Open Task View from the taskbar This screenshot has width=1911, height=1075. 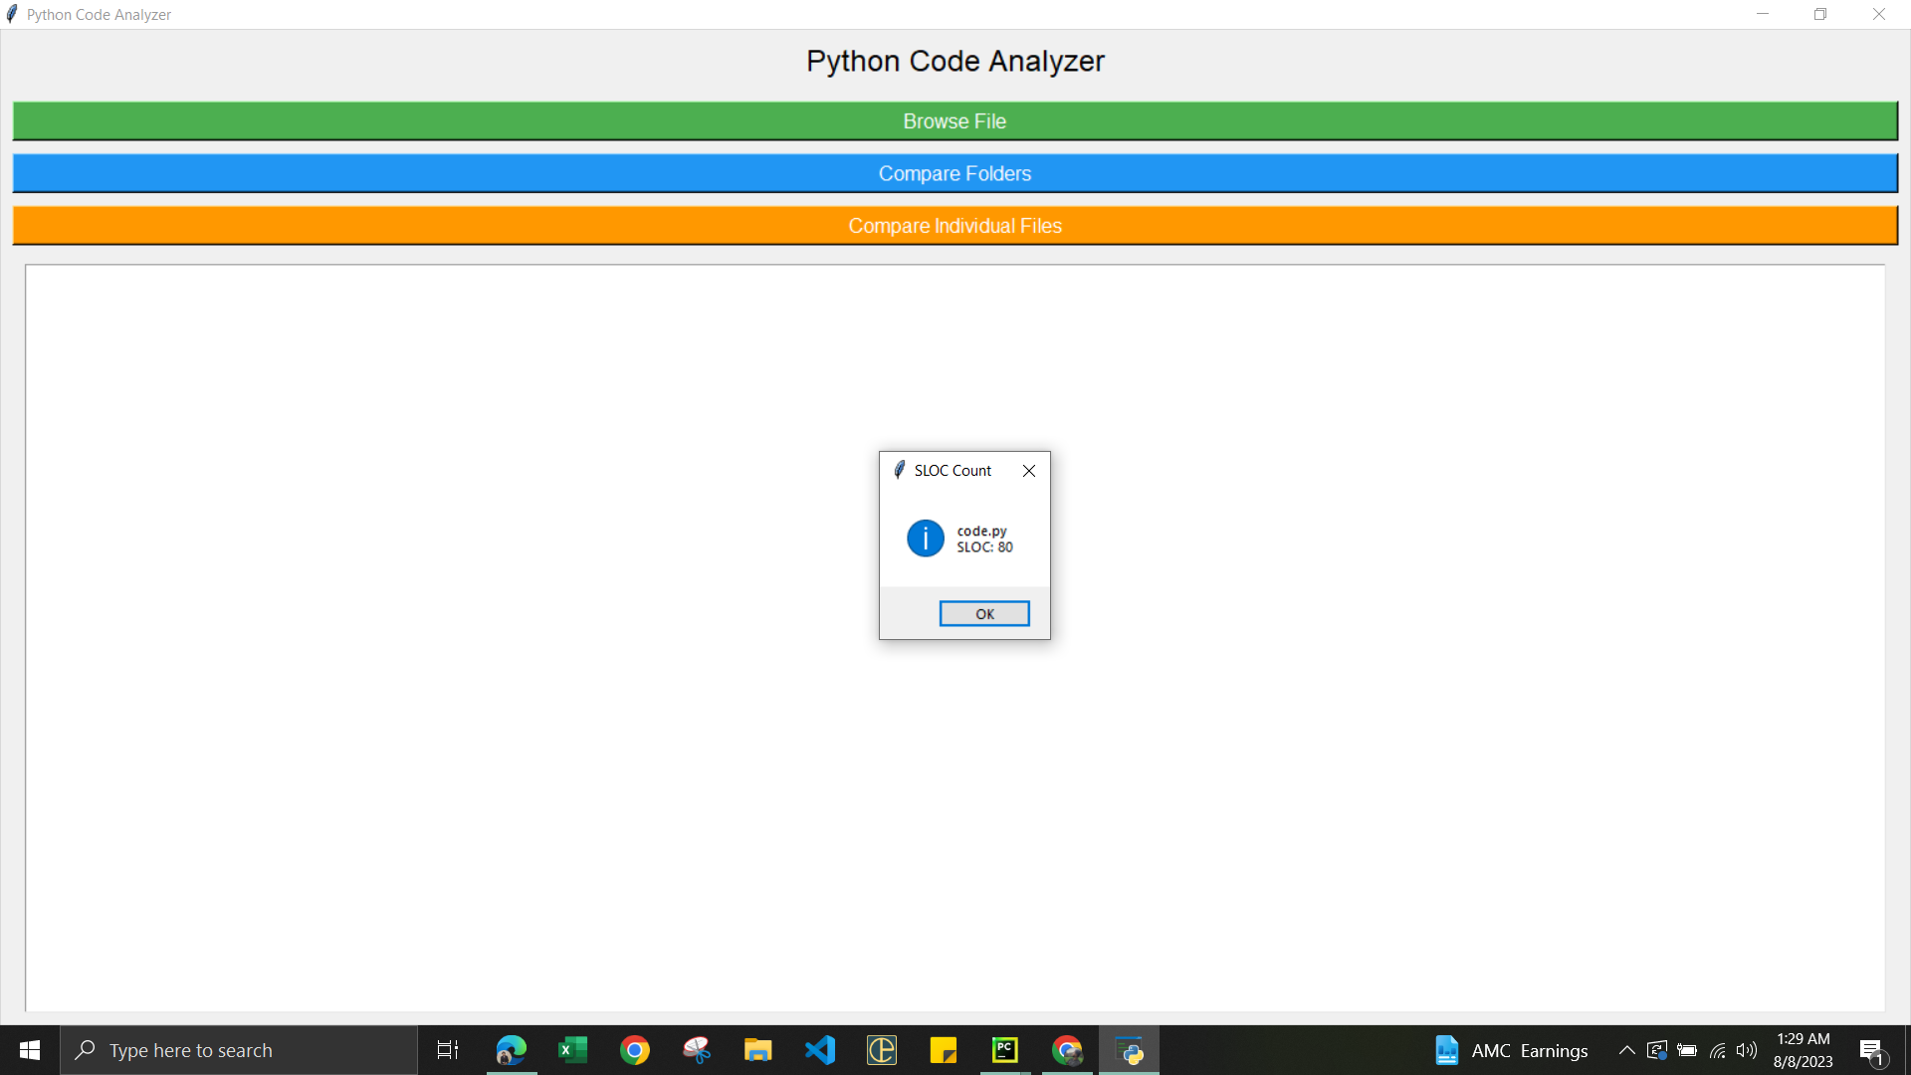tap(447, 1050)
